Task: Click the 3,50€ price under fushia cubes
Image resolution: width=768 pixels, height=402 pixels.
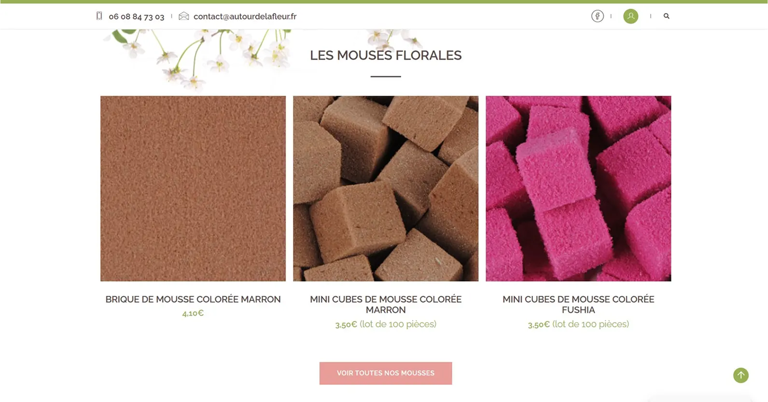Action: point(539,324)
